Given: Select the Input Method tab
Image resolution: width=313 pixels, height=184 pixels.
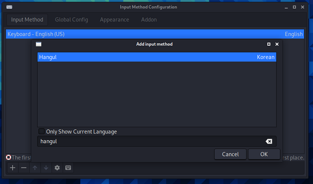Looking at the screenshot, I should click(27, 20).
